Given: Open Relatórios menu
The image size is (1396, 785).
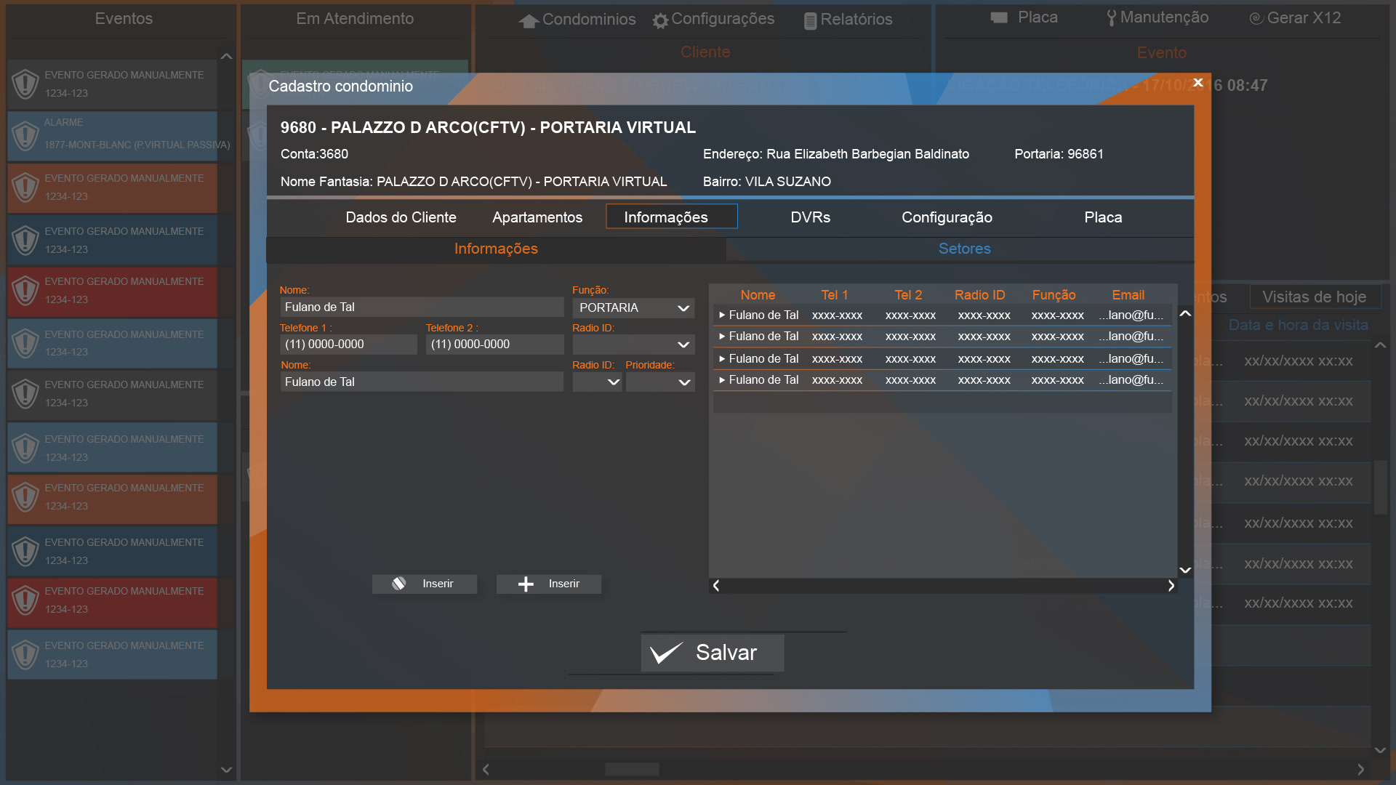Looking at the screenshot, I should pos(849,20).
